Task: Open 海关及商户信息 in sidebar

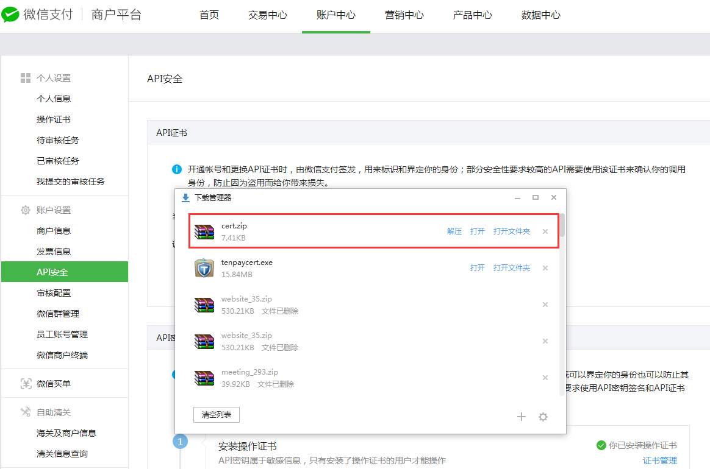Action: click(66, 433)
